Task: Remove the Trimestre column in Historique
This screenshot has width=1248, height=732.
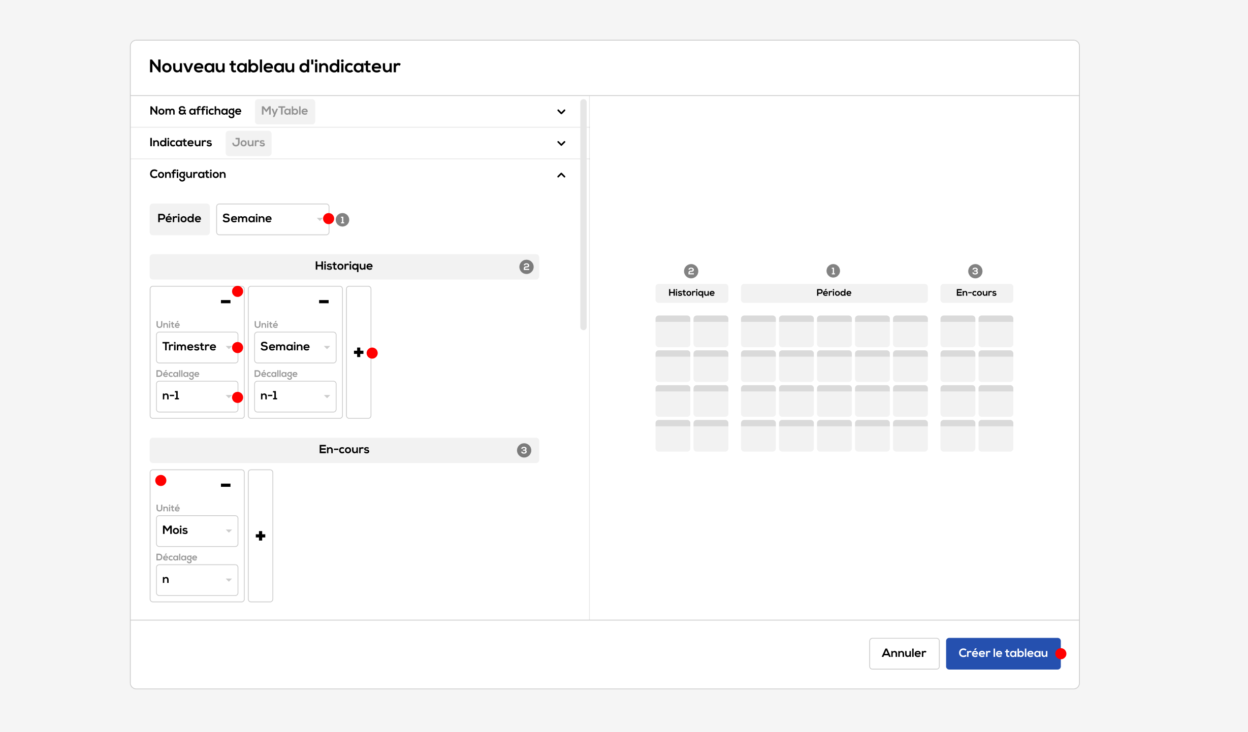Action: pyautogui.click(x=226, y=302)
